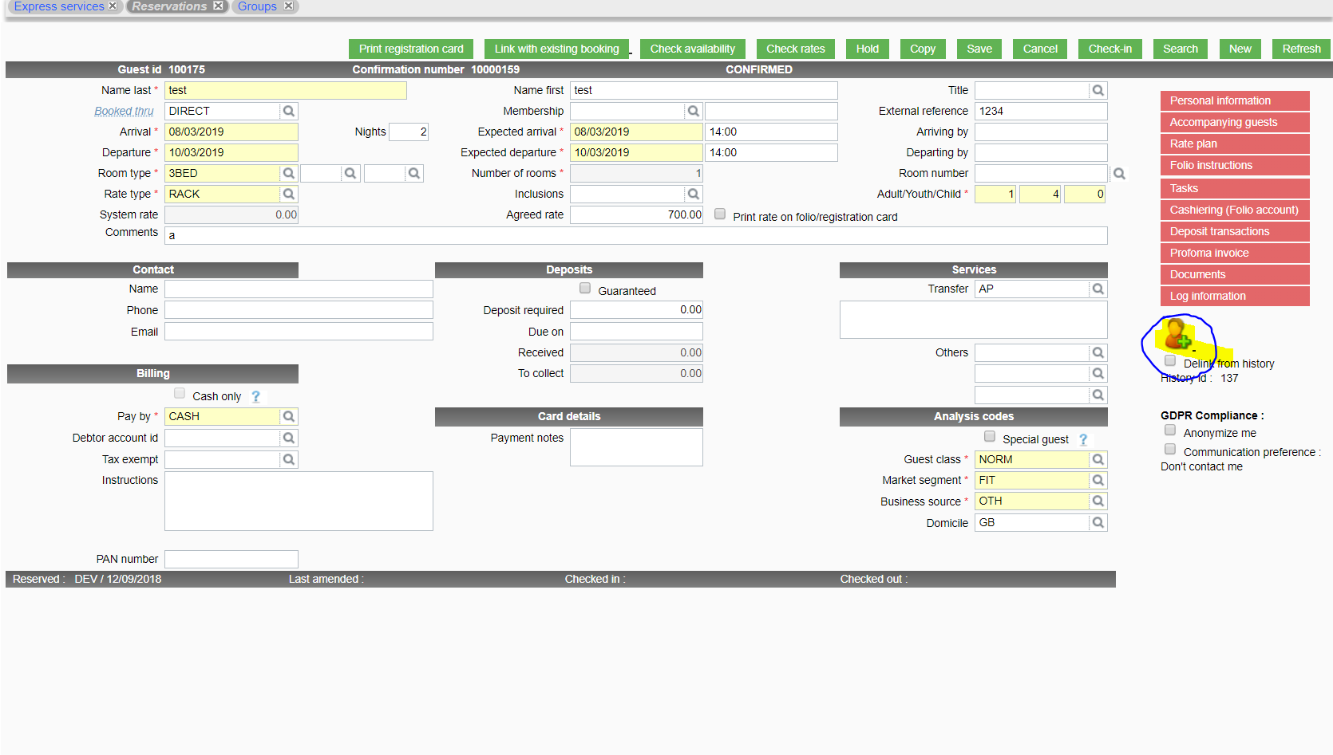Close the Groups tab

tap(288, 6)
